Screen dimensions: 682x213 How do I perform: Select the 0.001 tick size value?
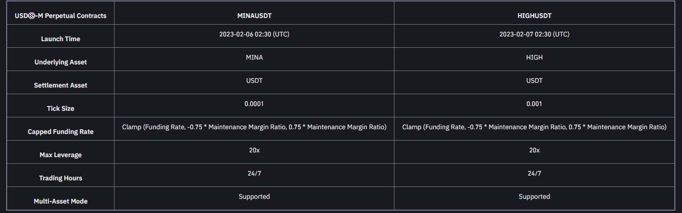(x=534, y=104)
